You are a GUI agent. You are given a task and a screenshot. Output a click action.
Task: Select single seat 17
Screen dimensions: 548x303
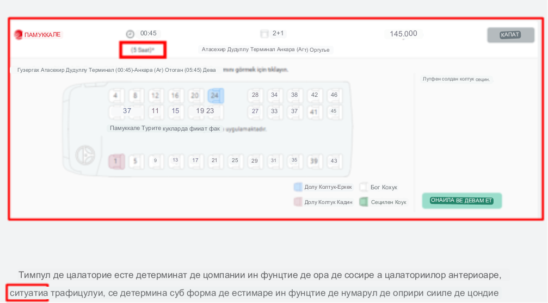tap(195, 160)
